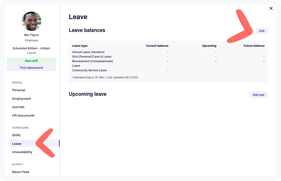Open the Unavailability section
The width and height of the screenshot is (281, 181).
[x=22, y=152]
